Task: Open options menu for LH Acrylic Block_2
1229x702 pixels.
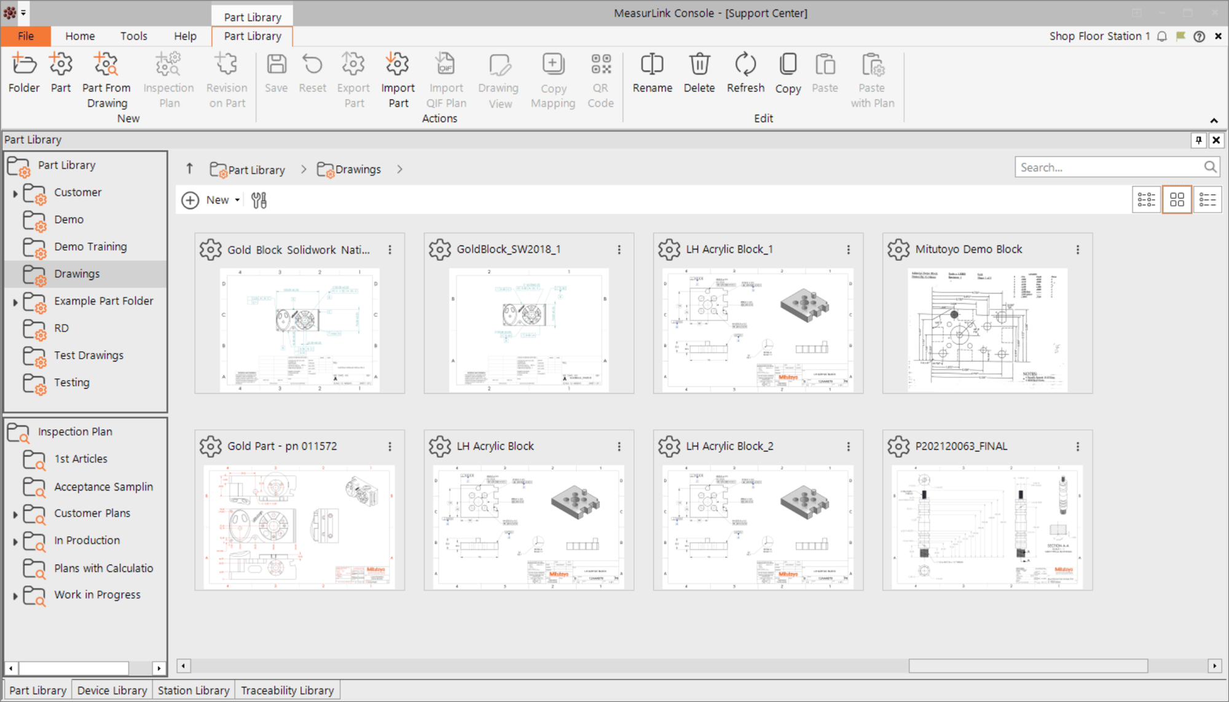Action: (849, 447)
